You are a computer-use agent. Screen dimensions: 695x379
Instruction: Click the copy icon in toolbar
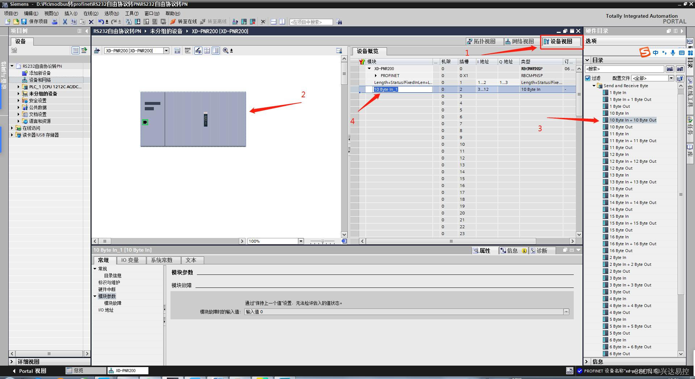click(x=73, y=22)
